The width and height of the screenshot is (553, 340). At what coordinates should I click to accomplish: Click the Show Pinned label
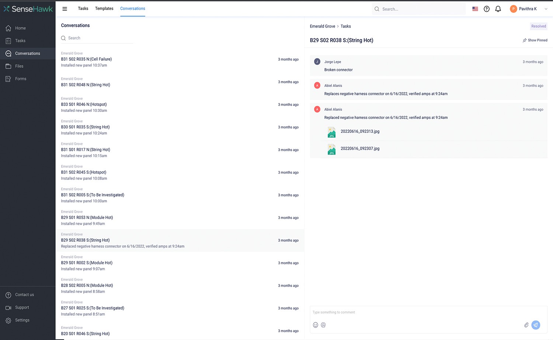click(x=538, y=40)
